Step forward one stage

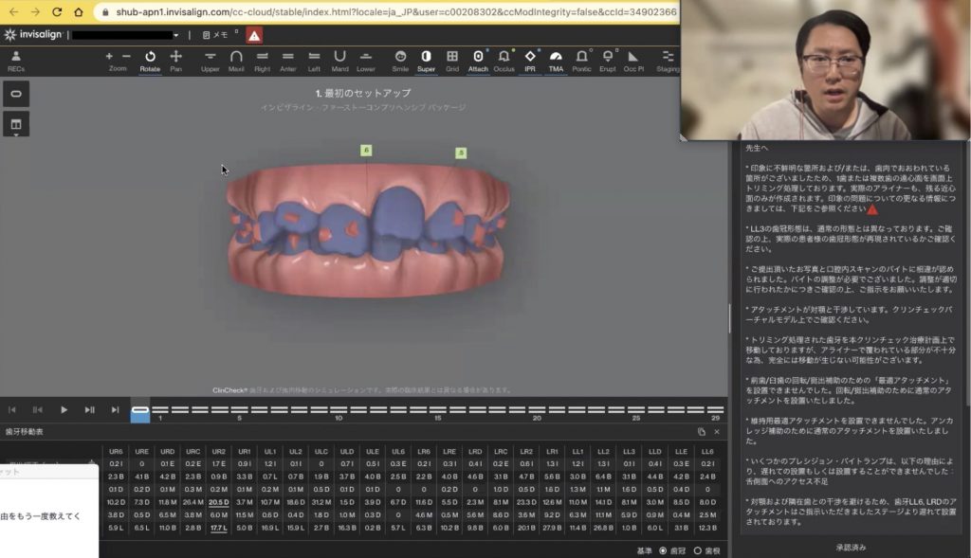pyautogui.click(x=90, y=409)
